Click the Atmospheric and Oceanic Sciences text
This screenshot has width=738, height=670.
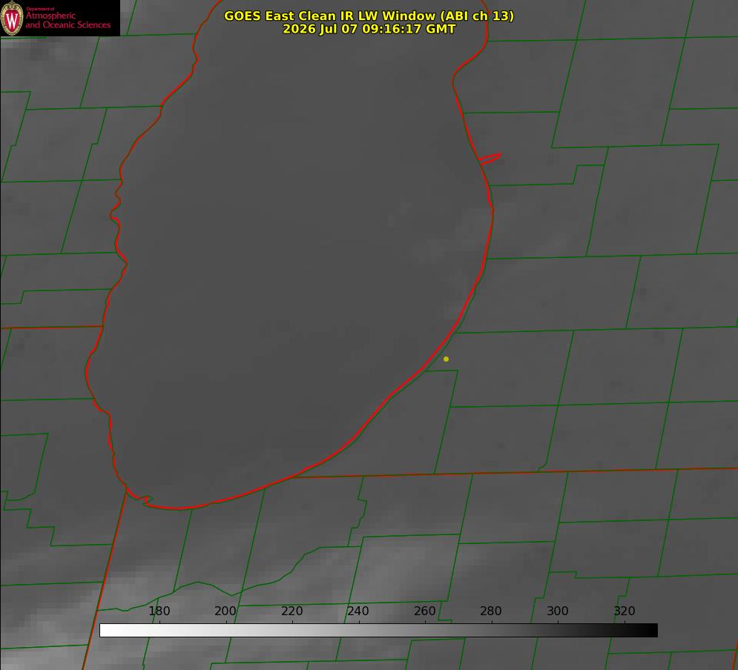click(x=67, y=20)
